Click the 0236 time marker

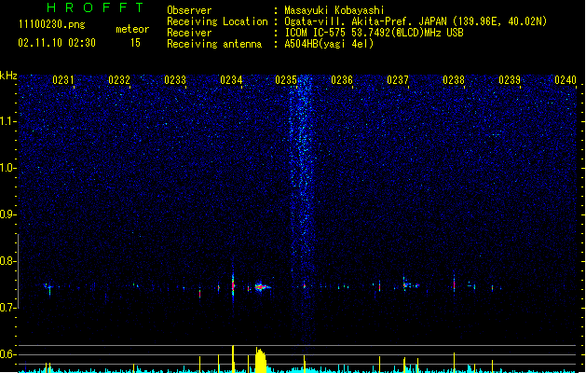click(x=342, y=80)
